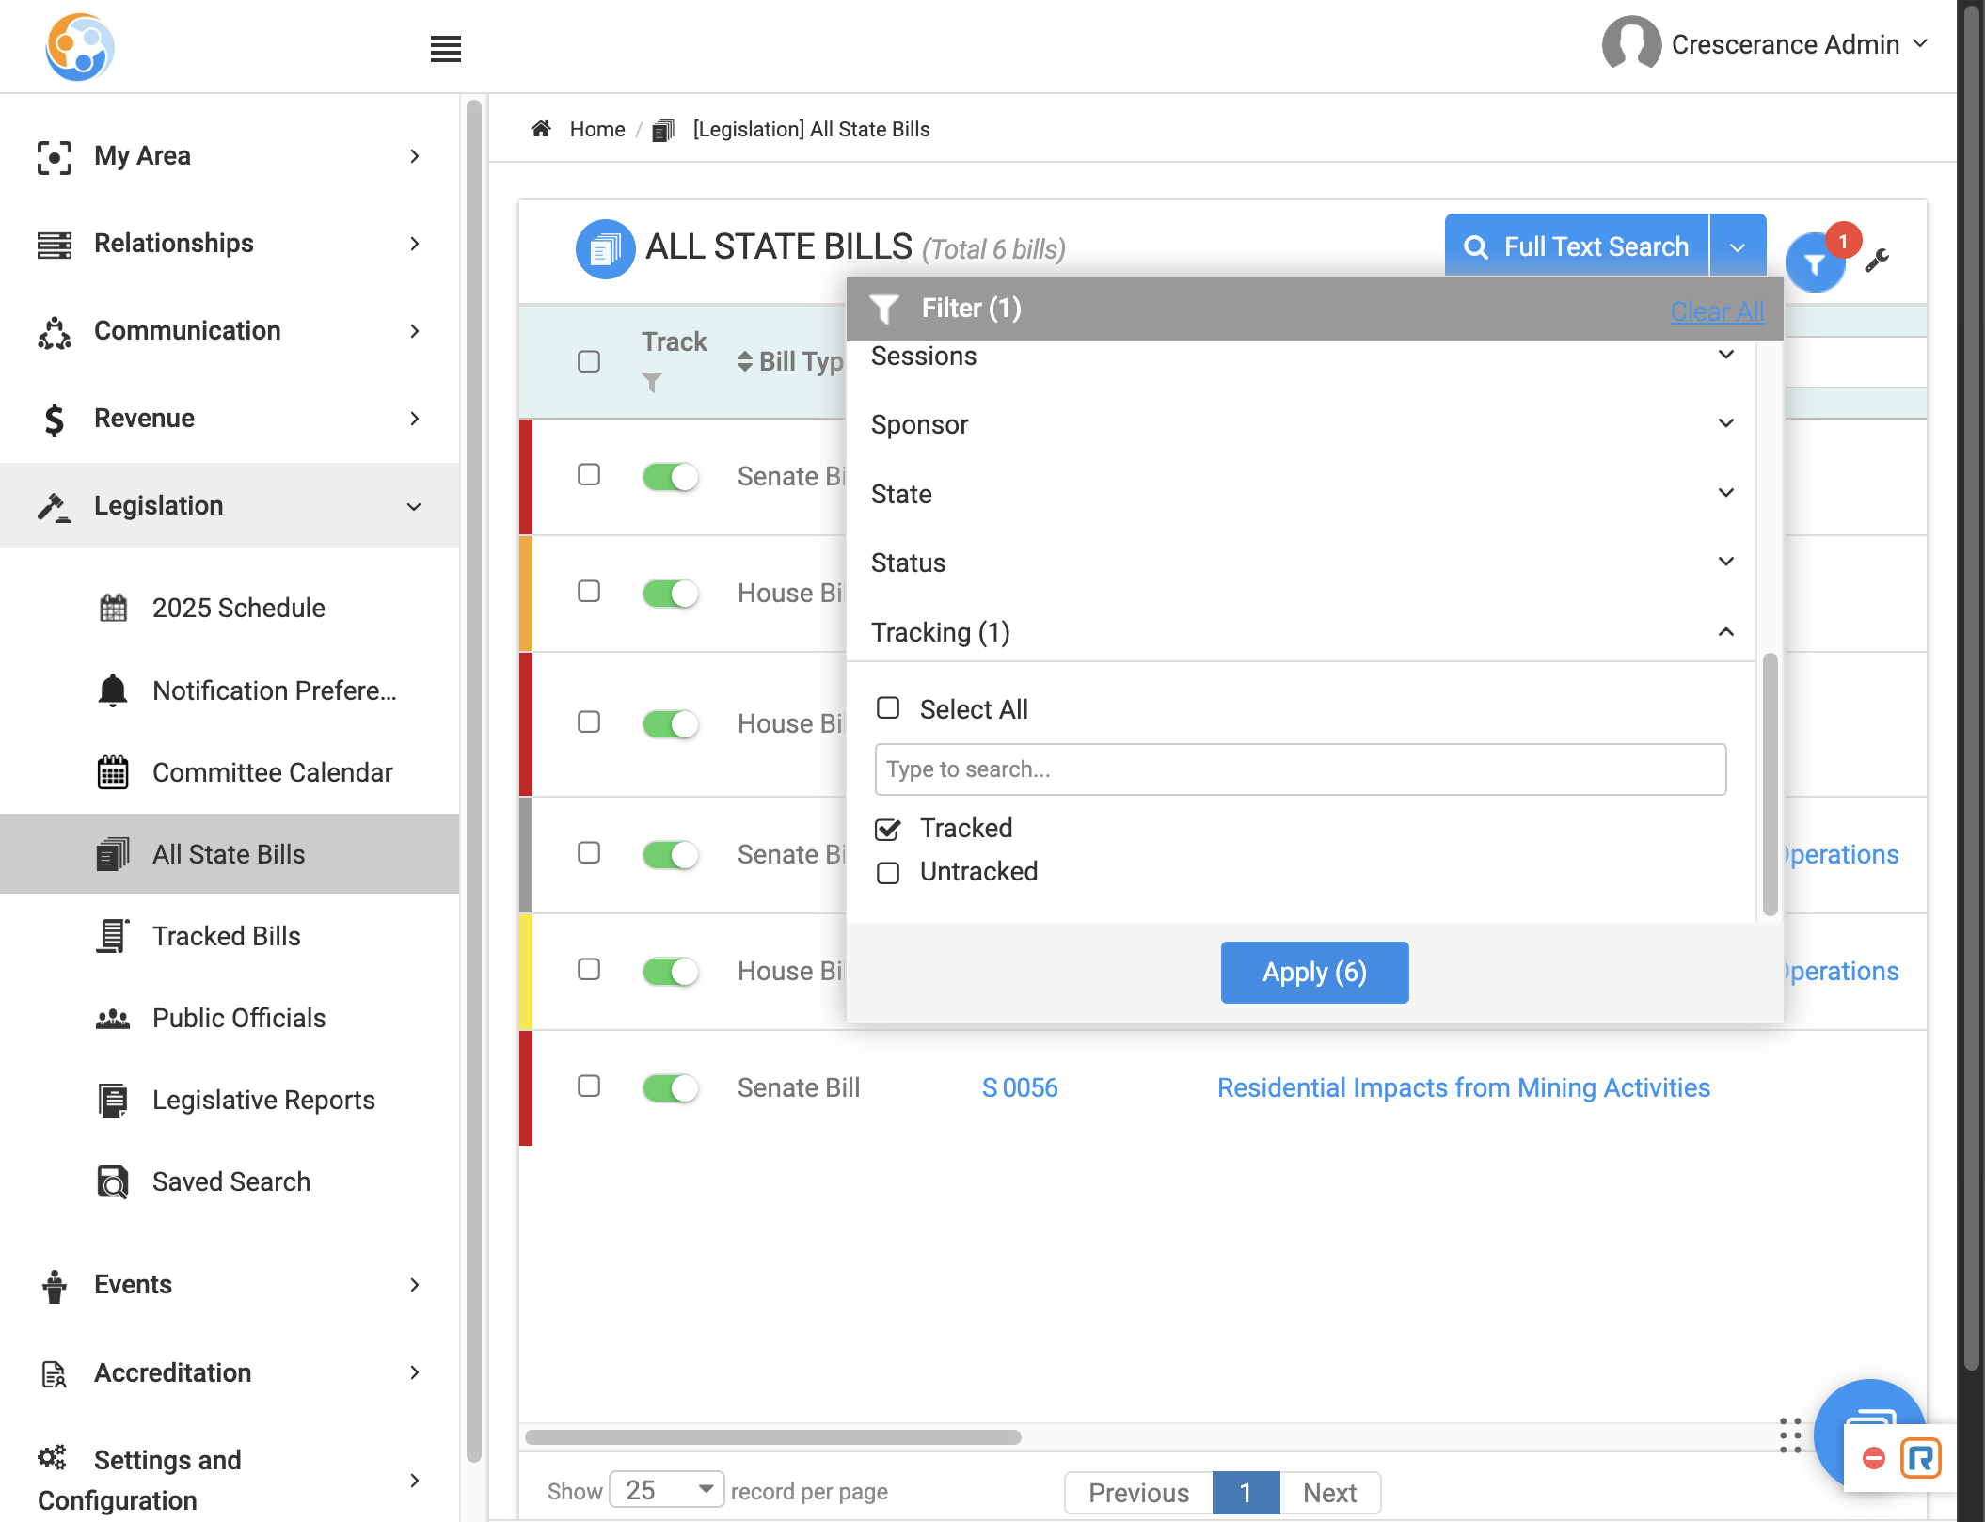The height and width of the screenshot is (1522, 1985).
Task: Click the Public Officials group icon
Action: point(113,1019)
